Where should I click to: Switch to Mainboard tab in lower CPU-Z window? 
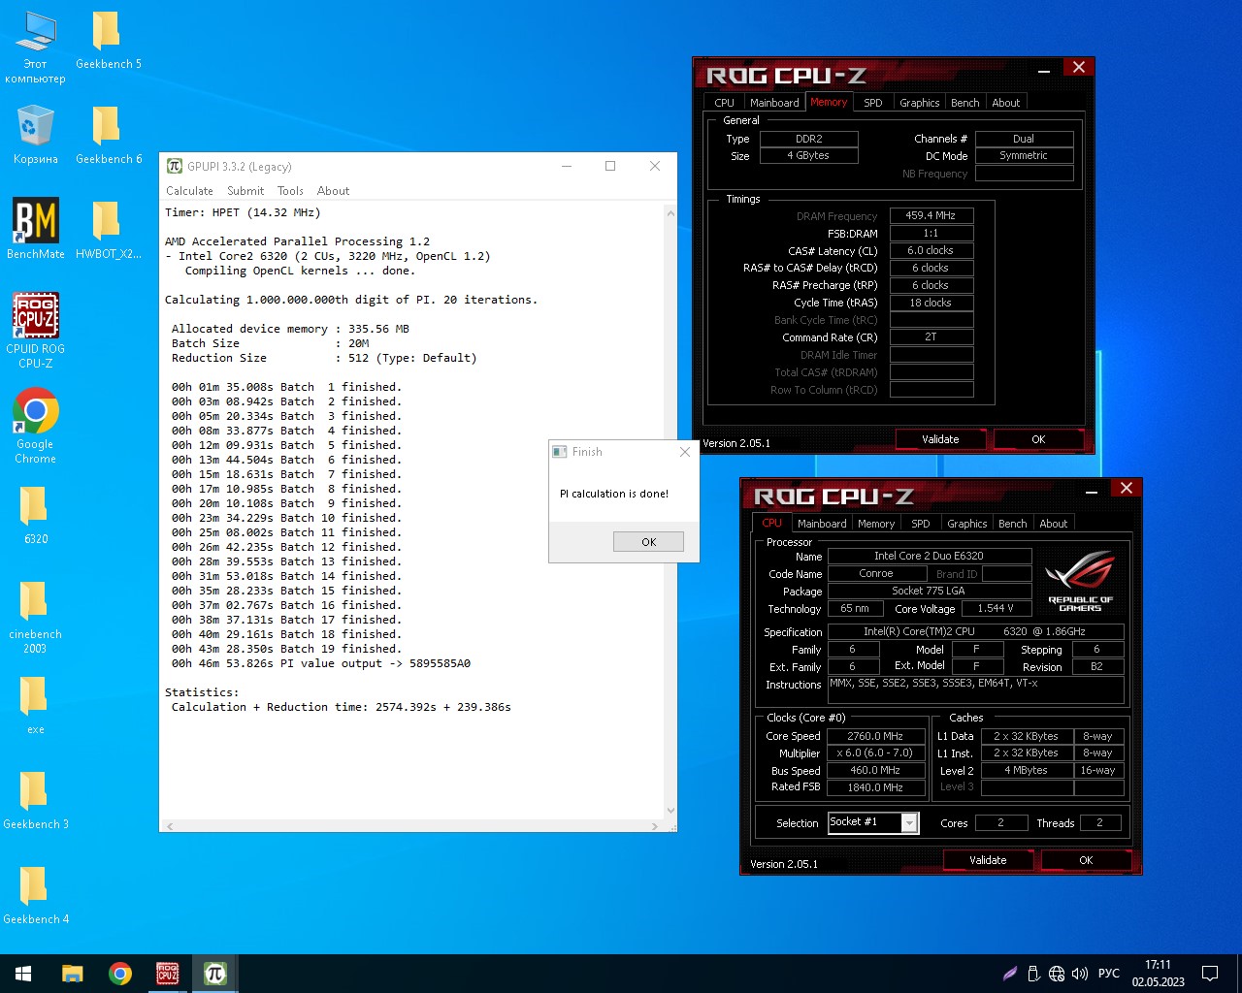822,524
